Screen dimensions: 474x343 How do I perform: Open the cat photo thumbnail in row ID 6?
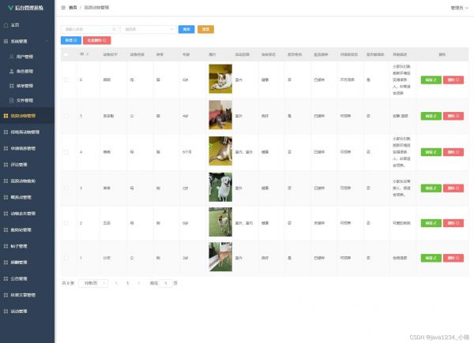tap(220, 79)
